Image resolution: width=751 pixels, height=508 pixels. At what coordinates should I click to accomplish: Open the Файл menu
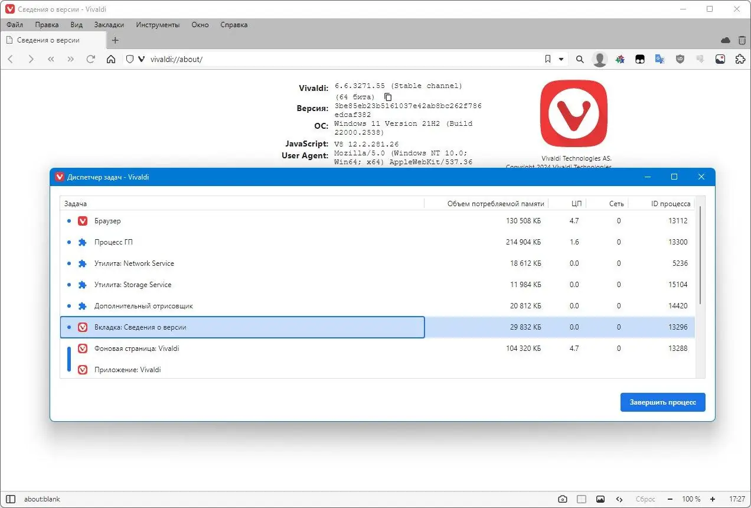pyautogui.click(x=15, y=25)
